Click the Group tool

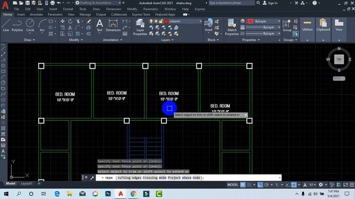pos(287,25)
